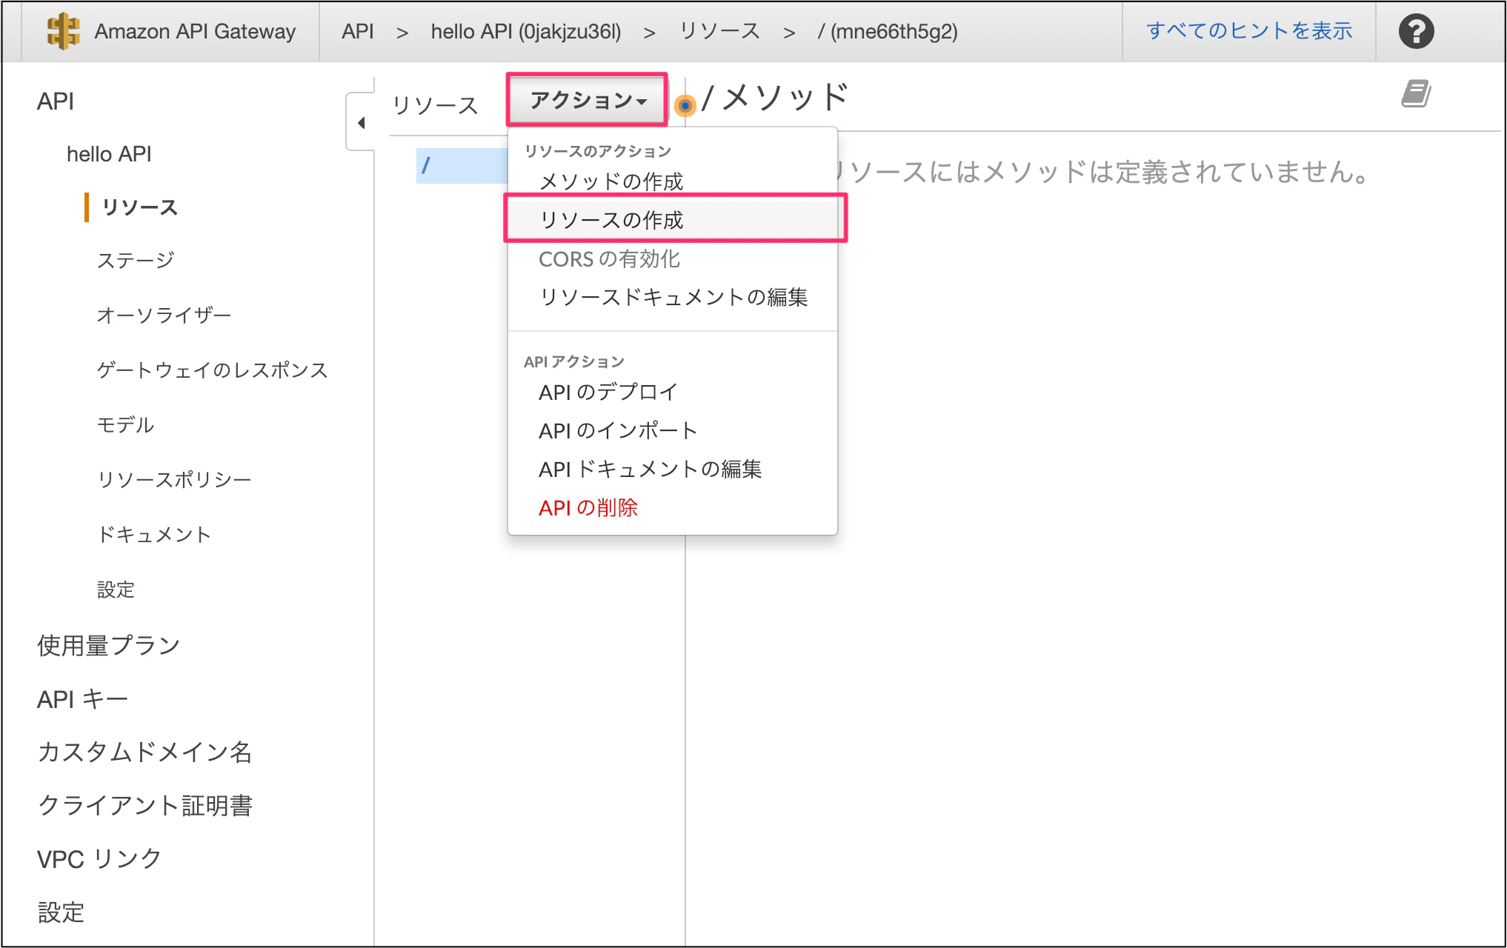Choose リソースドキュメントの編集 menu entry
The height and width of the screenshot is (948, 1507).
[673, 297]
